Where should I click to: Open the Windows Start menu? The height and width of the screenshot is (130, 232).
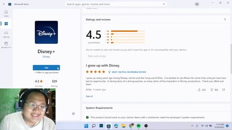(86, 126)
